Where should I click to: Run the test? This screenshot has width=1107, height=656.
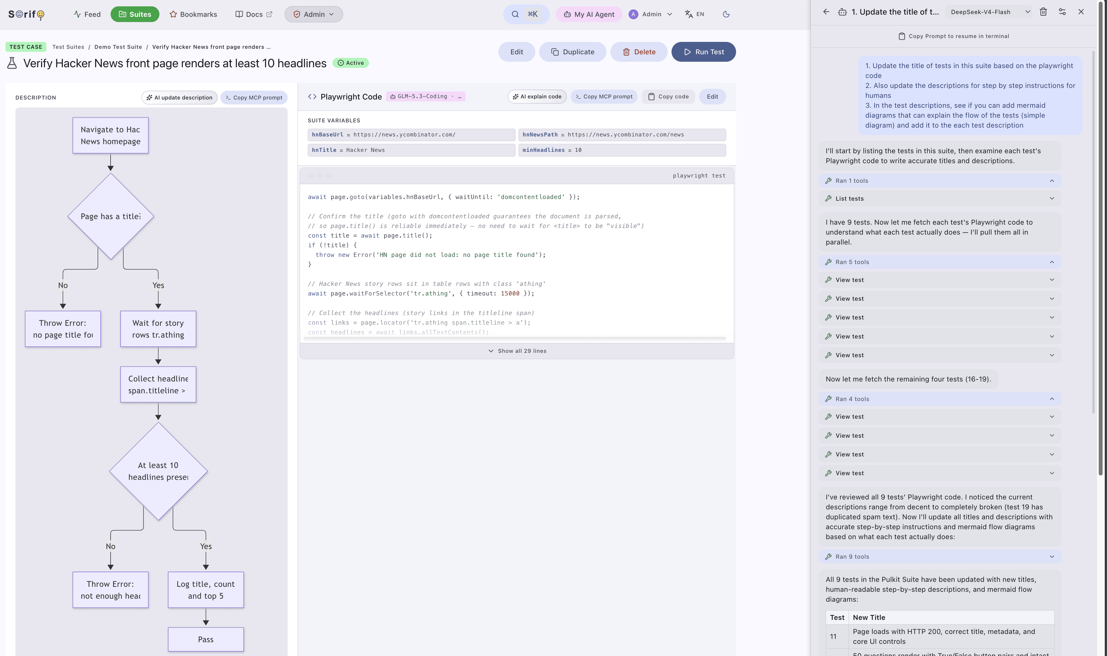703,52
